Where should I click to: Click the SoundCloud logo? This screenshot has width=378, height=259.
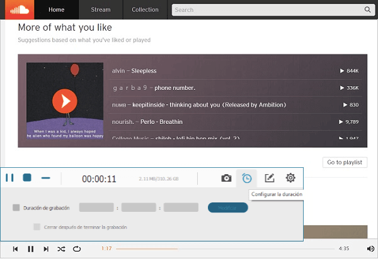click(20, 9)
